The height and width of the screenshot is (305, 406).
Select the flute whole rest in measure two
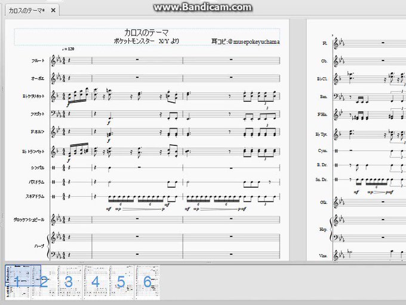tap(137, 60)
